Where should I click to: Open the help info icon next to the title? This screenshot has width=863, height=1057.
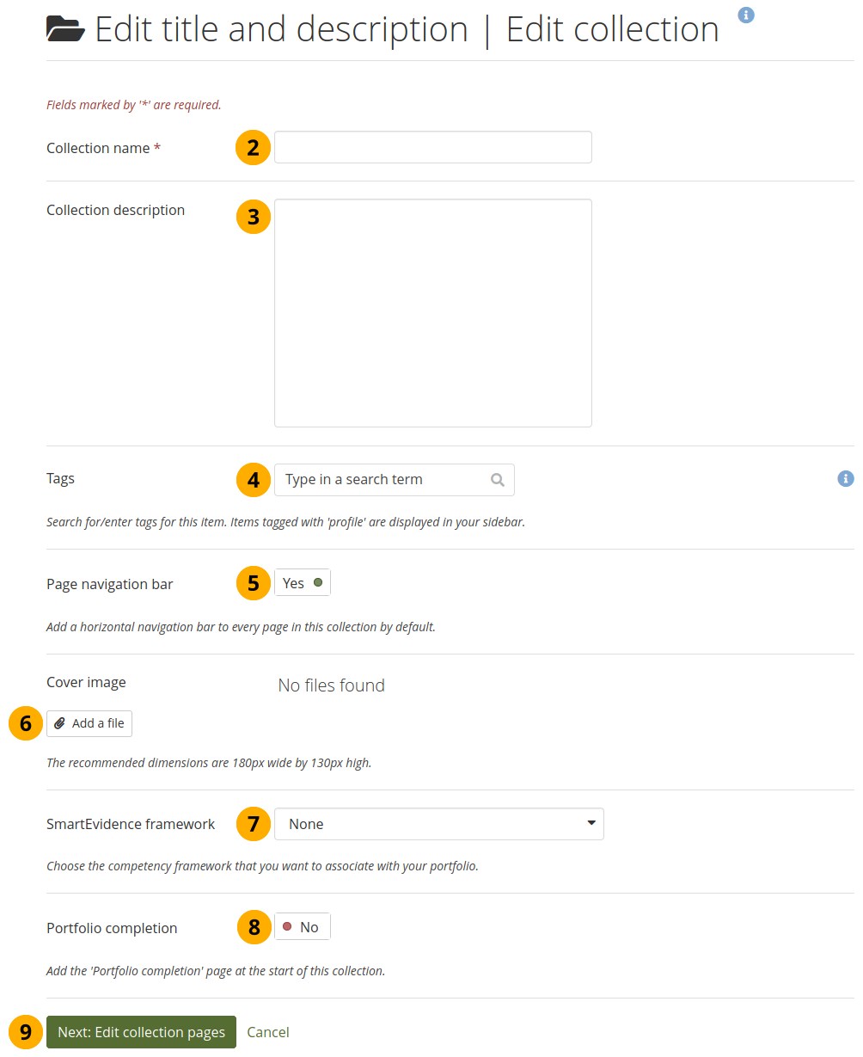pyautogui.click(x=746, y=15)
